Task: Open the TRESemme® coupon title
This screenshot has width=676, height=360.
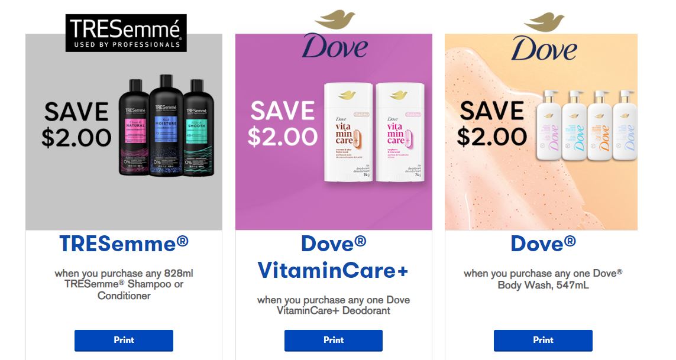Action: click(124, 244)
